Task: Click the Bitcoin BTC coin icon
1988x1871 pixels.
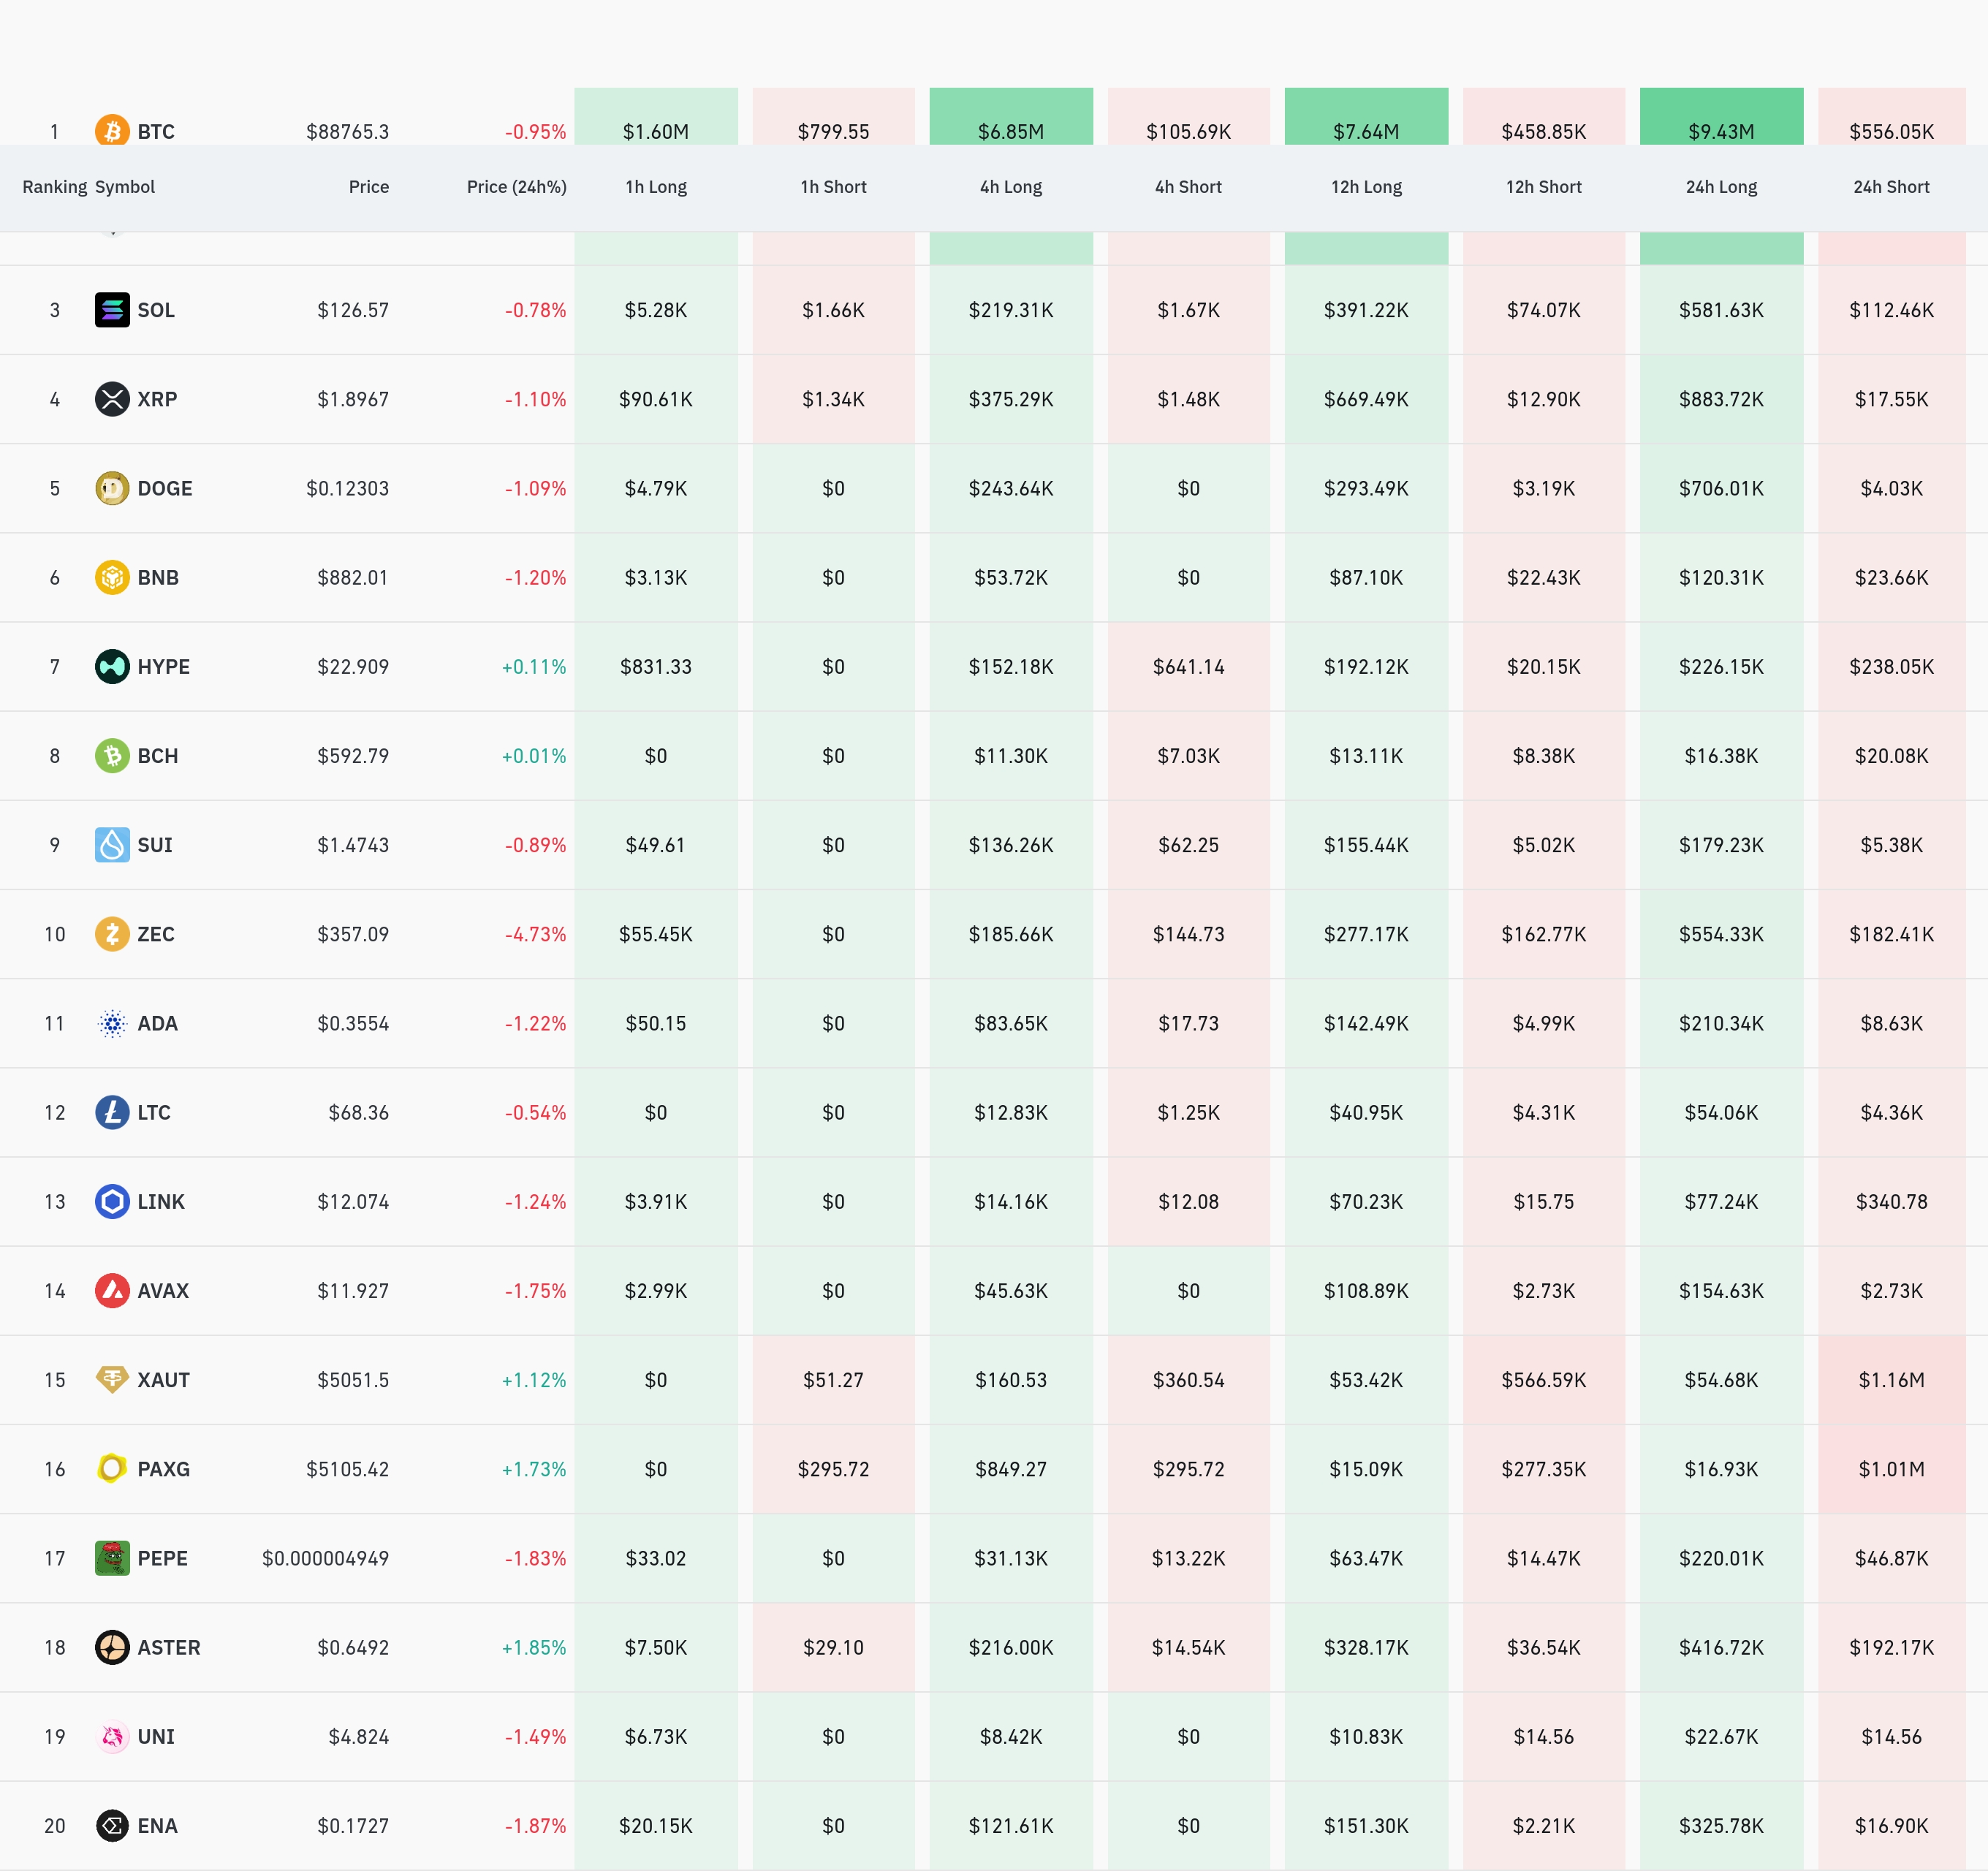Action: point(112,130)
